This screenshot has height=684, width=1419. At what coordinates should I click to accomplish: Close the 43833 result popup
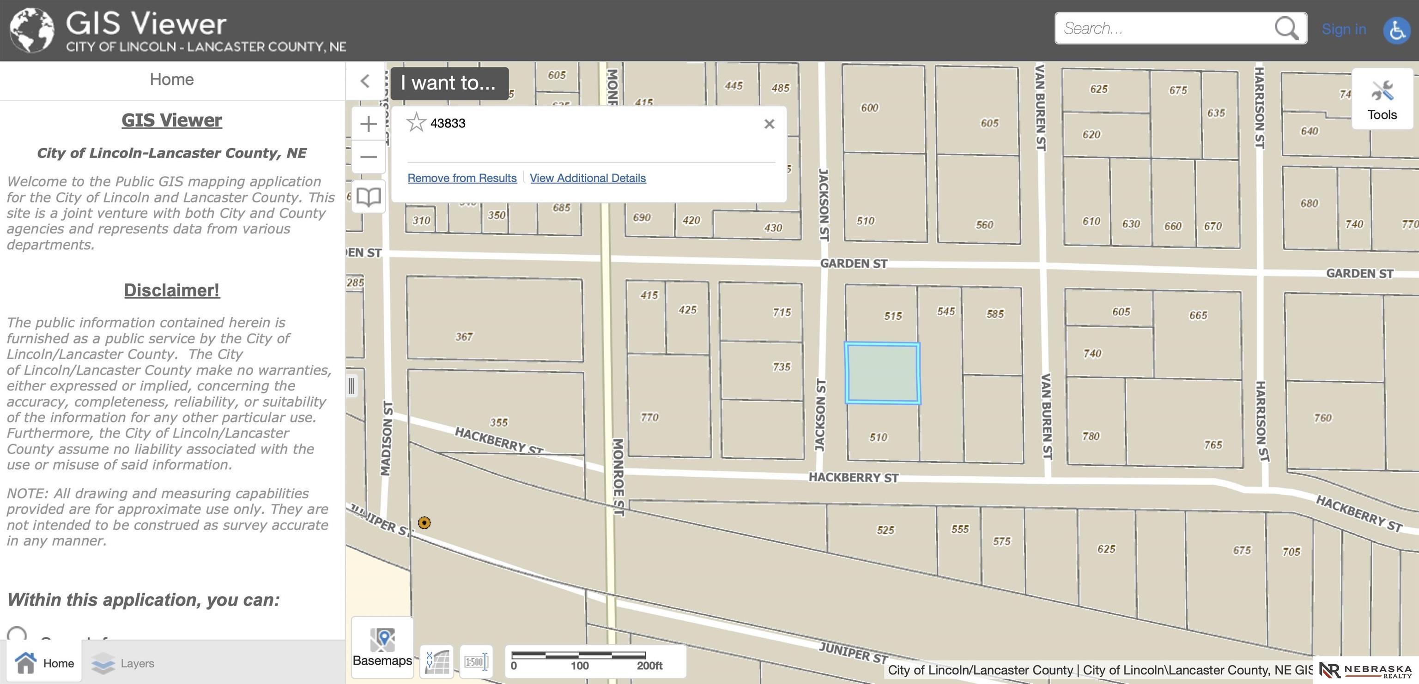pyautogui.click(x=769, y=124)
